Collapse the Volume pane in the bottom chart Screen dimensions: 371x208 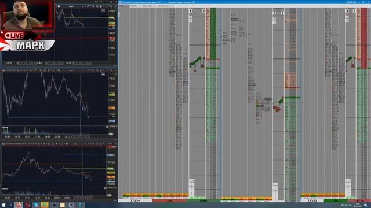(x=106, y=188)
